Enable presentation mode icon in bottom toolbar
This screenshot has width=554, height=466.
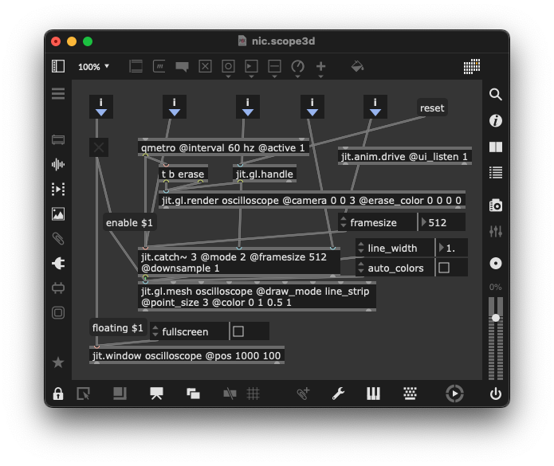(156, 394)
